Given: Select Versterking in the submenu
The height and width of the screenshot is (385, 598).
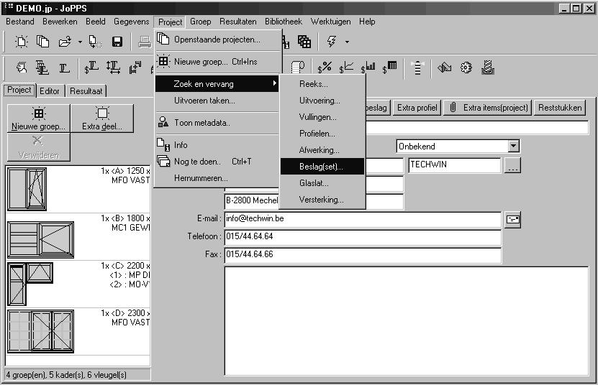Looking at the screenshot, I should tap(322, 200).
